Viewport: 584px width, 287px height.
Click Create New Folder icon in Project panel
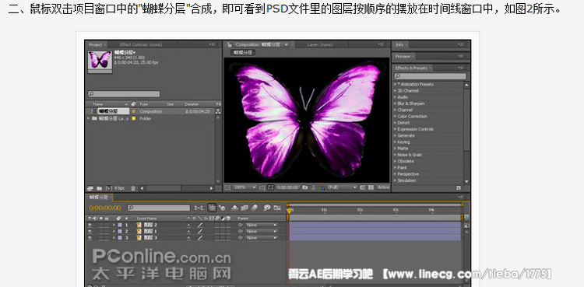point(99,188)
